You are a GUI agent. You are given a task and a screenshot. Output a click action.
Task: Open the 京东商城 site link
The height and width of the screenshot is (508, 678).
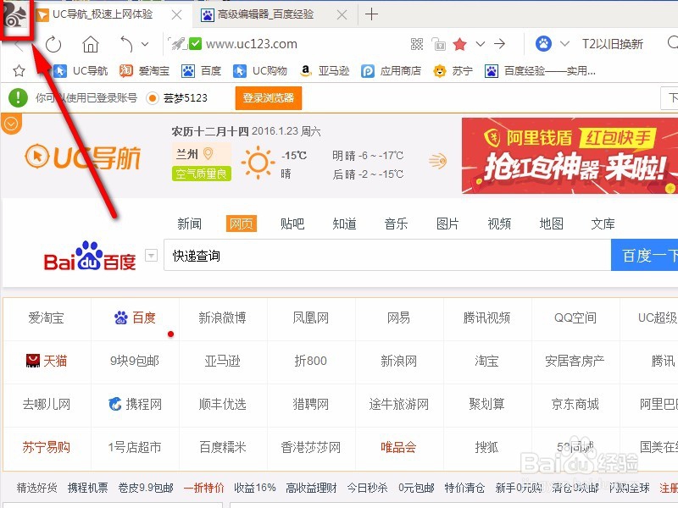(575, 405)
